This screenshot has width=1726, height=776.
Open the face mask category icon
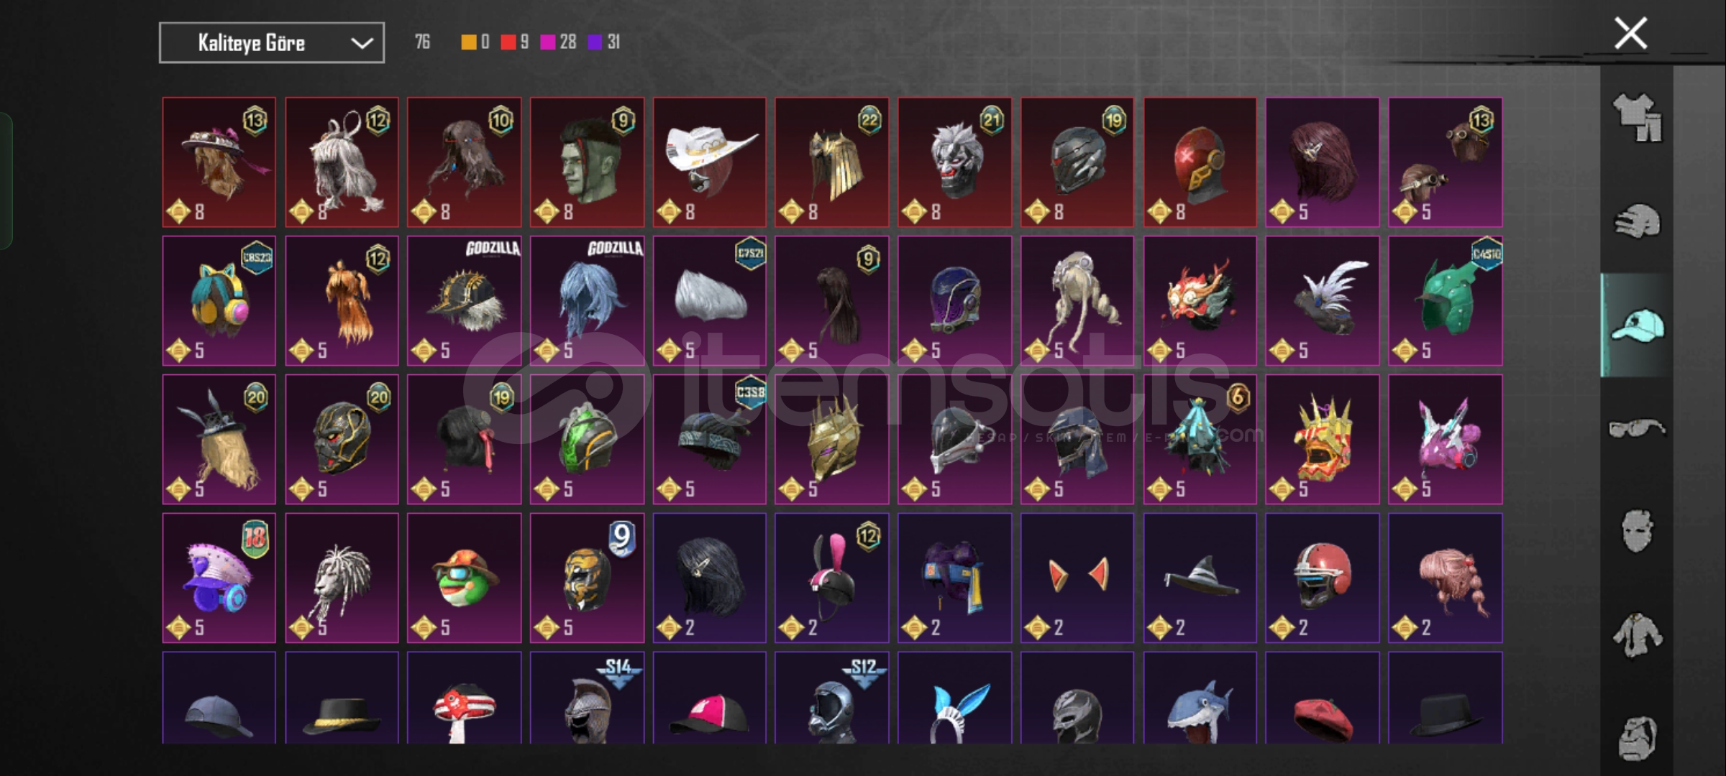pos(1638,532)
